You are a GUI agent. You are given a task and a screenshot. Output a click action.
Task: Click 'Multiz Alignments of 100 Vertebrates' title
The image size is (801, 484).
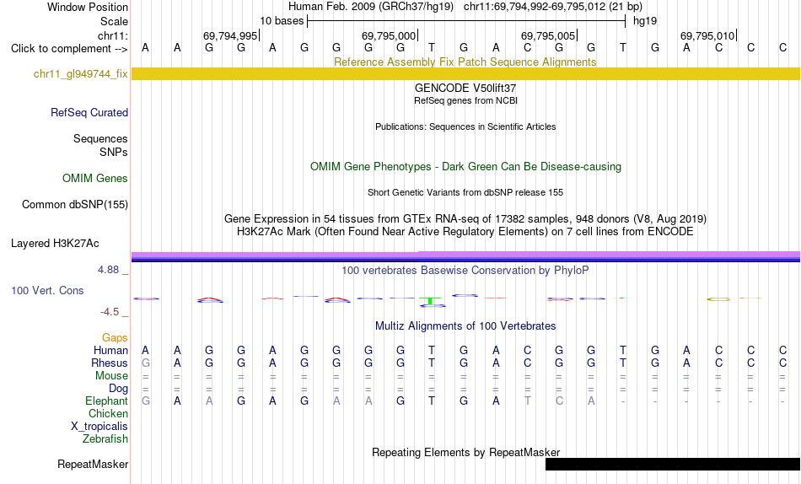[x=465, y=326]
